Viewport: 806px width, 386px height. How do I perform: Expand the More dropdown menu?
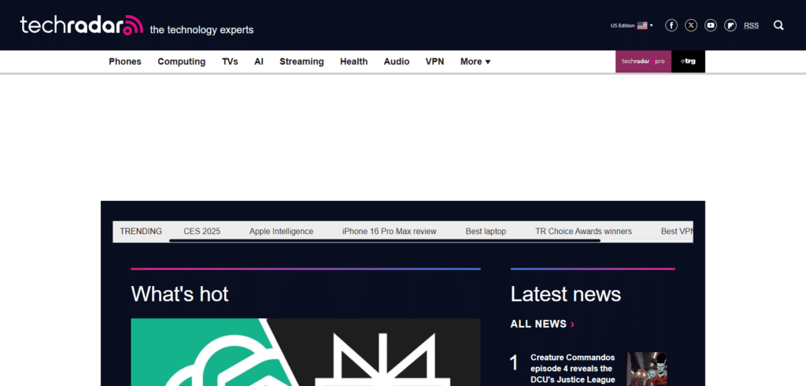[475, 61]
